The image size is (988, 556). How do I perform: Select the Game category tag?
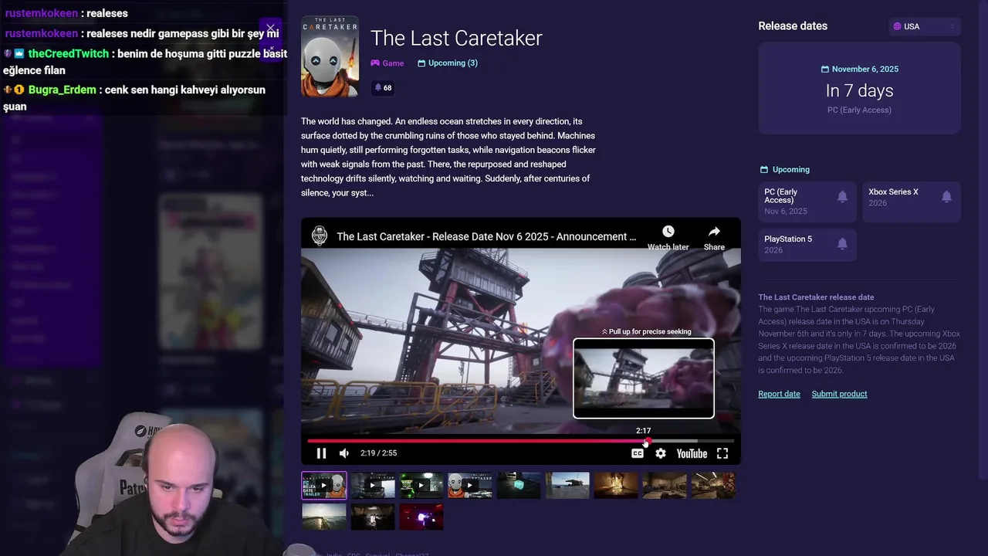[x=387, y=63]
